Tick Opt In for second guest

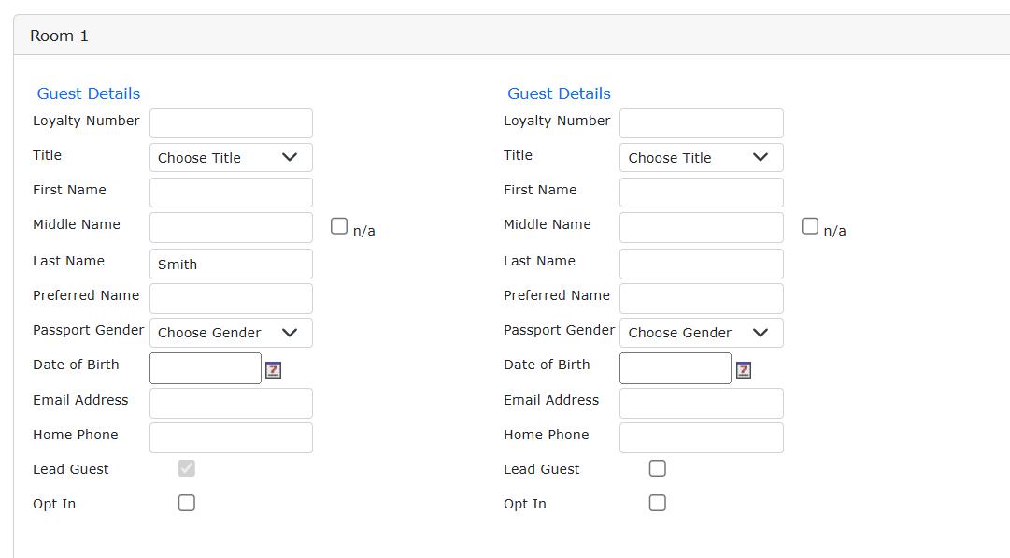pos(658,503)
